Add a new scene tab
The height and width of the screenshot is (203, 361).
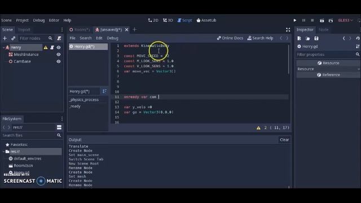tap(134, 29)
